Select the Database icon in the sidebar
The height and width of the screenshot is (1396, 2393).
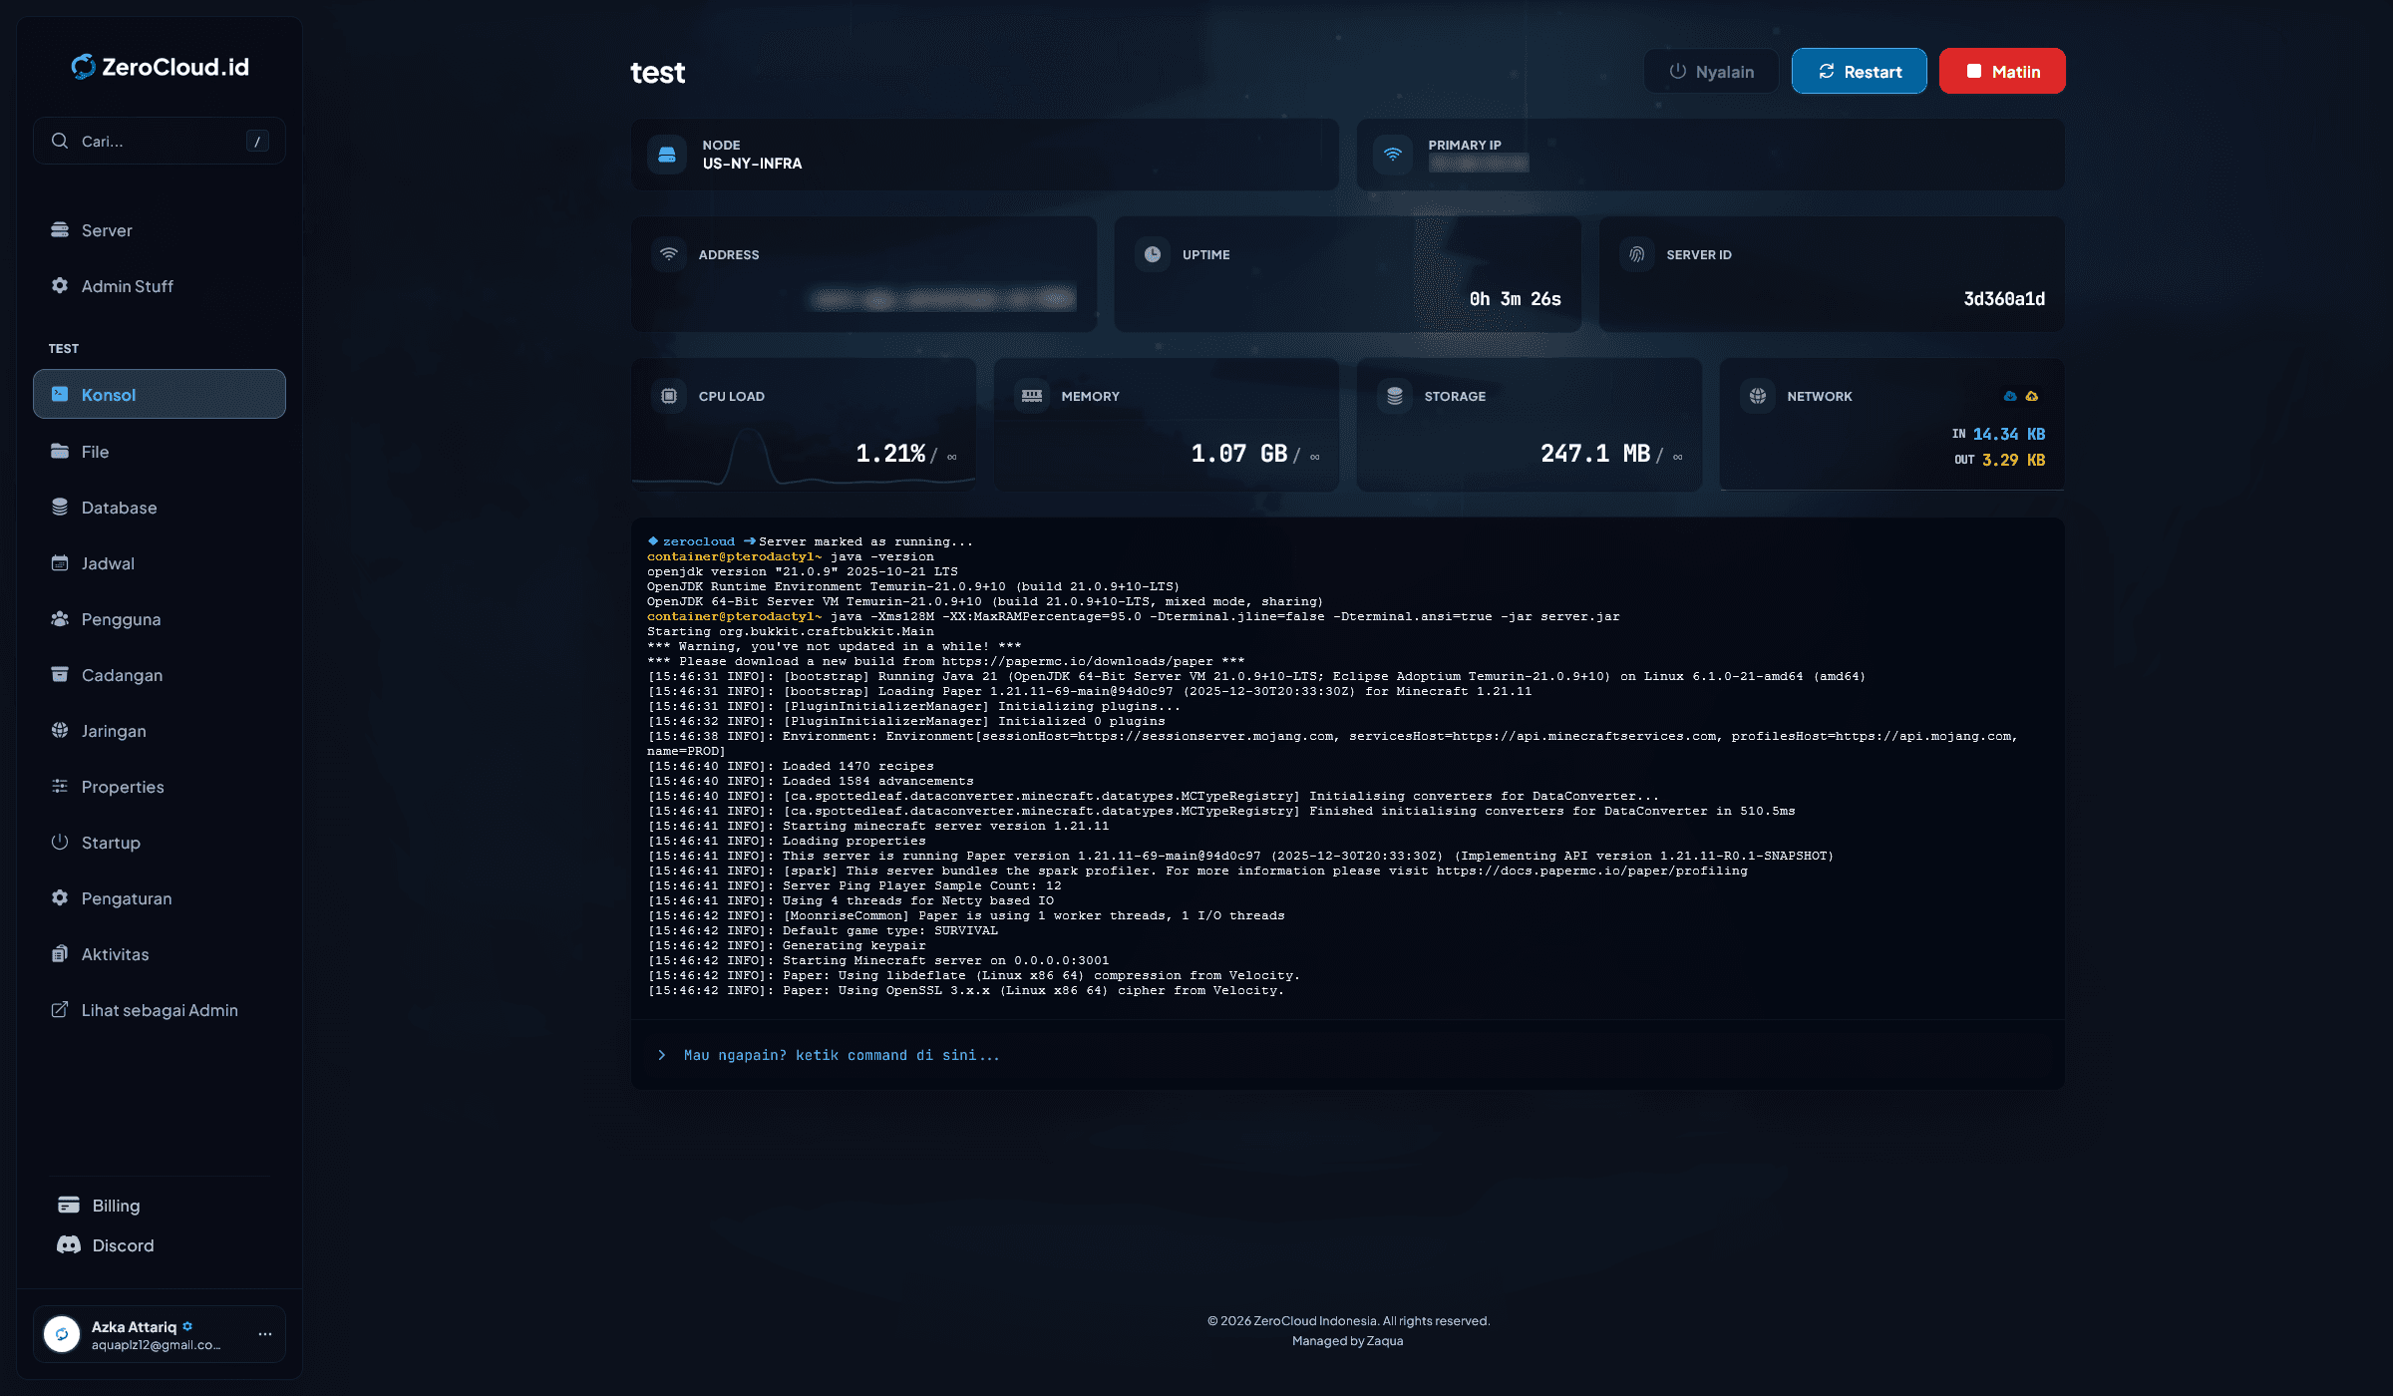(x=60, y=507)
